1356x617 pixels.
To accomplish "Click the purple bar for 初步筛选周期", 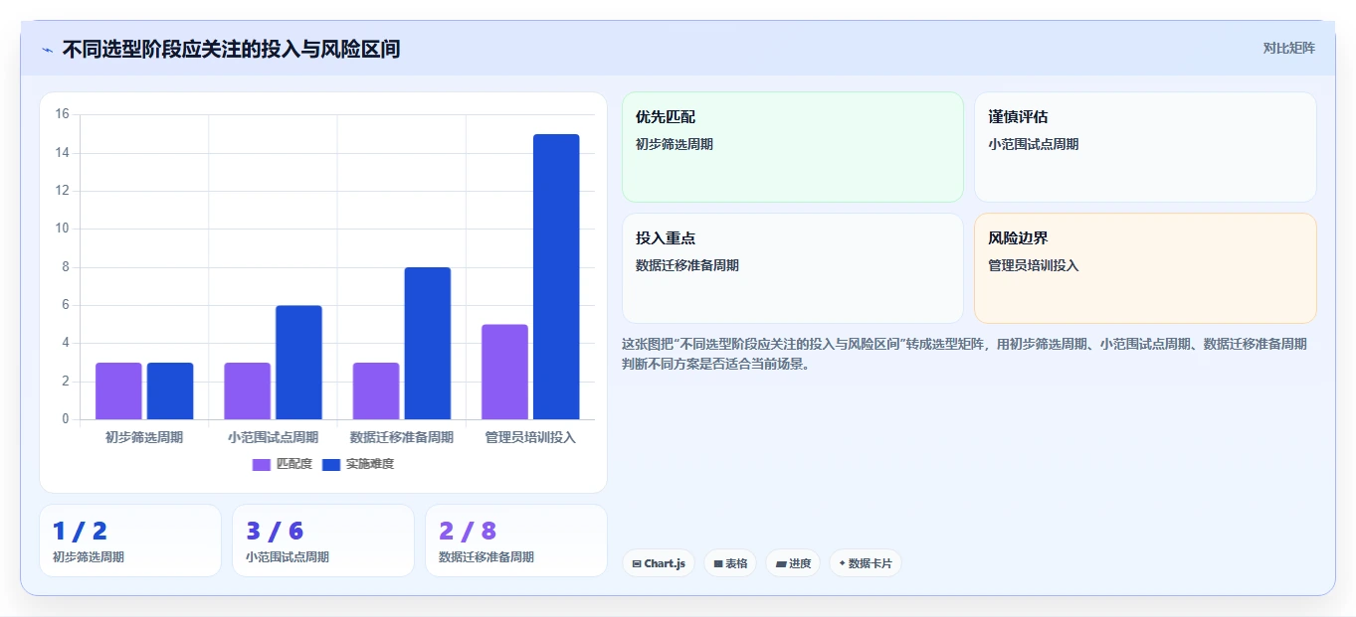I will point(118,391).
